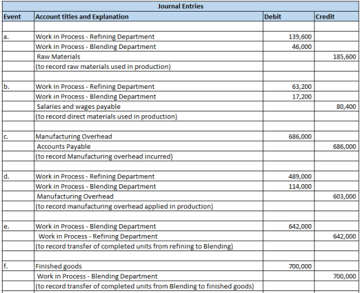Select credit amount 642,000

[x=336, y=236]
